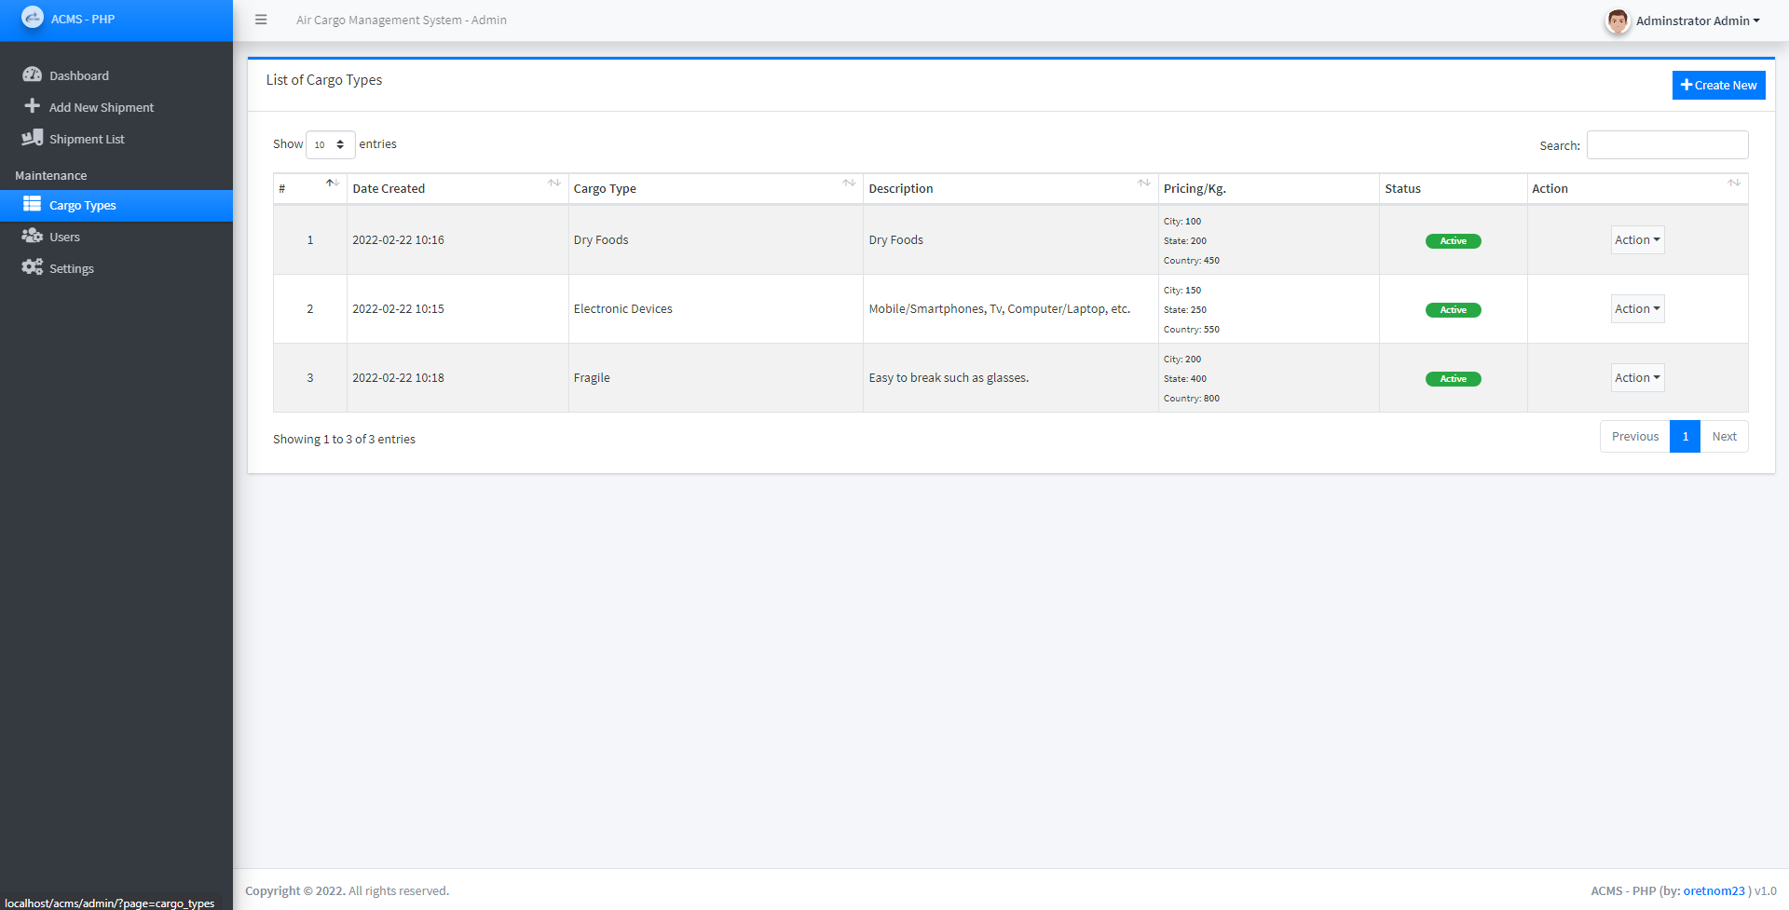This screenshot has height=910, width=1789.
Task: Open the Show entries count dropdown
Action: coord(331,144)
